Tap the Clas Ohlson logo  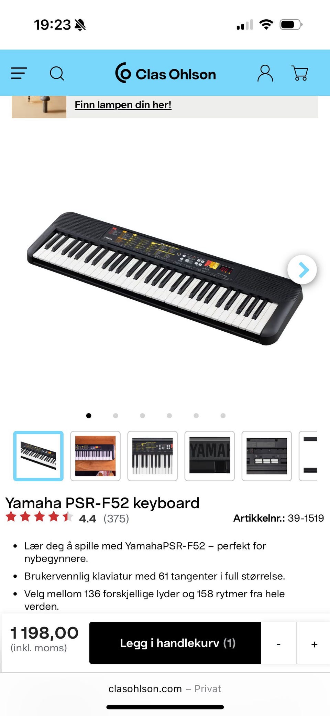[x=166, y=73]
